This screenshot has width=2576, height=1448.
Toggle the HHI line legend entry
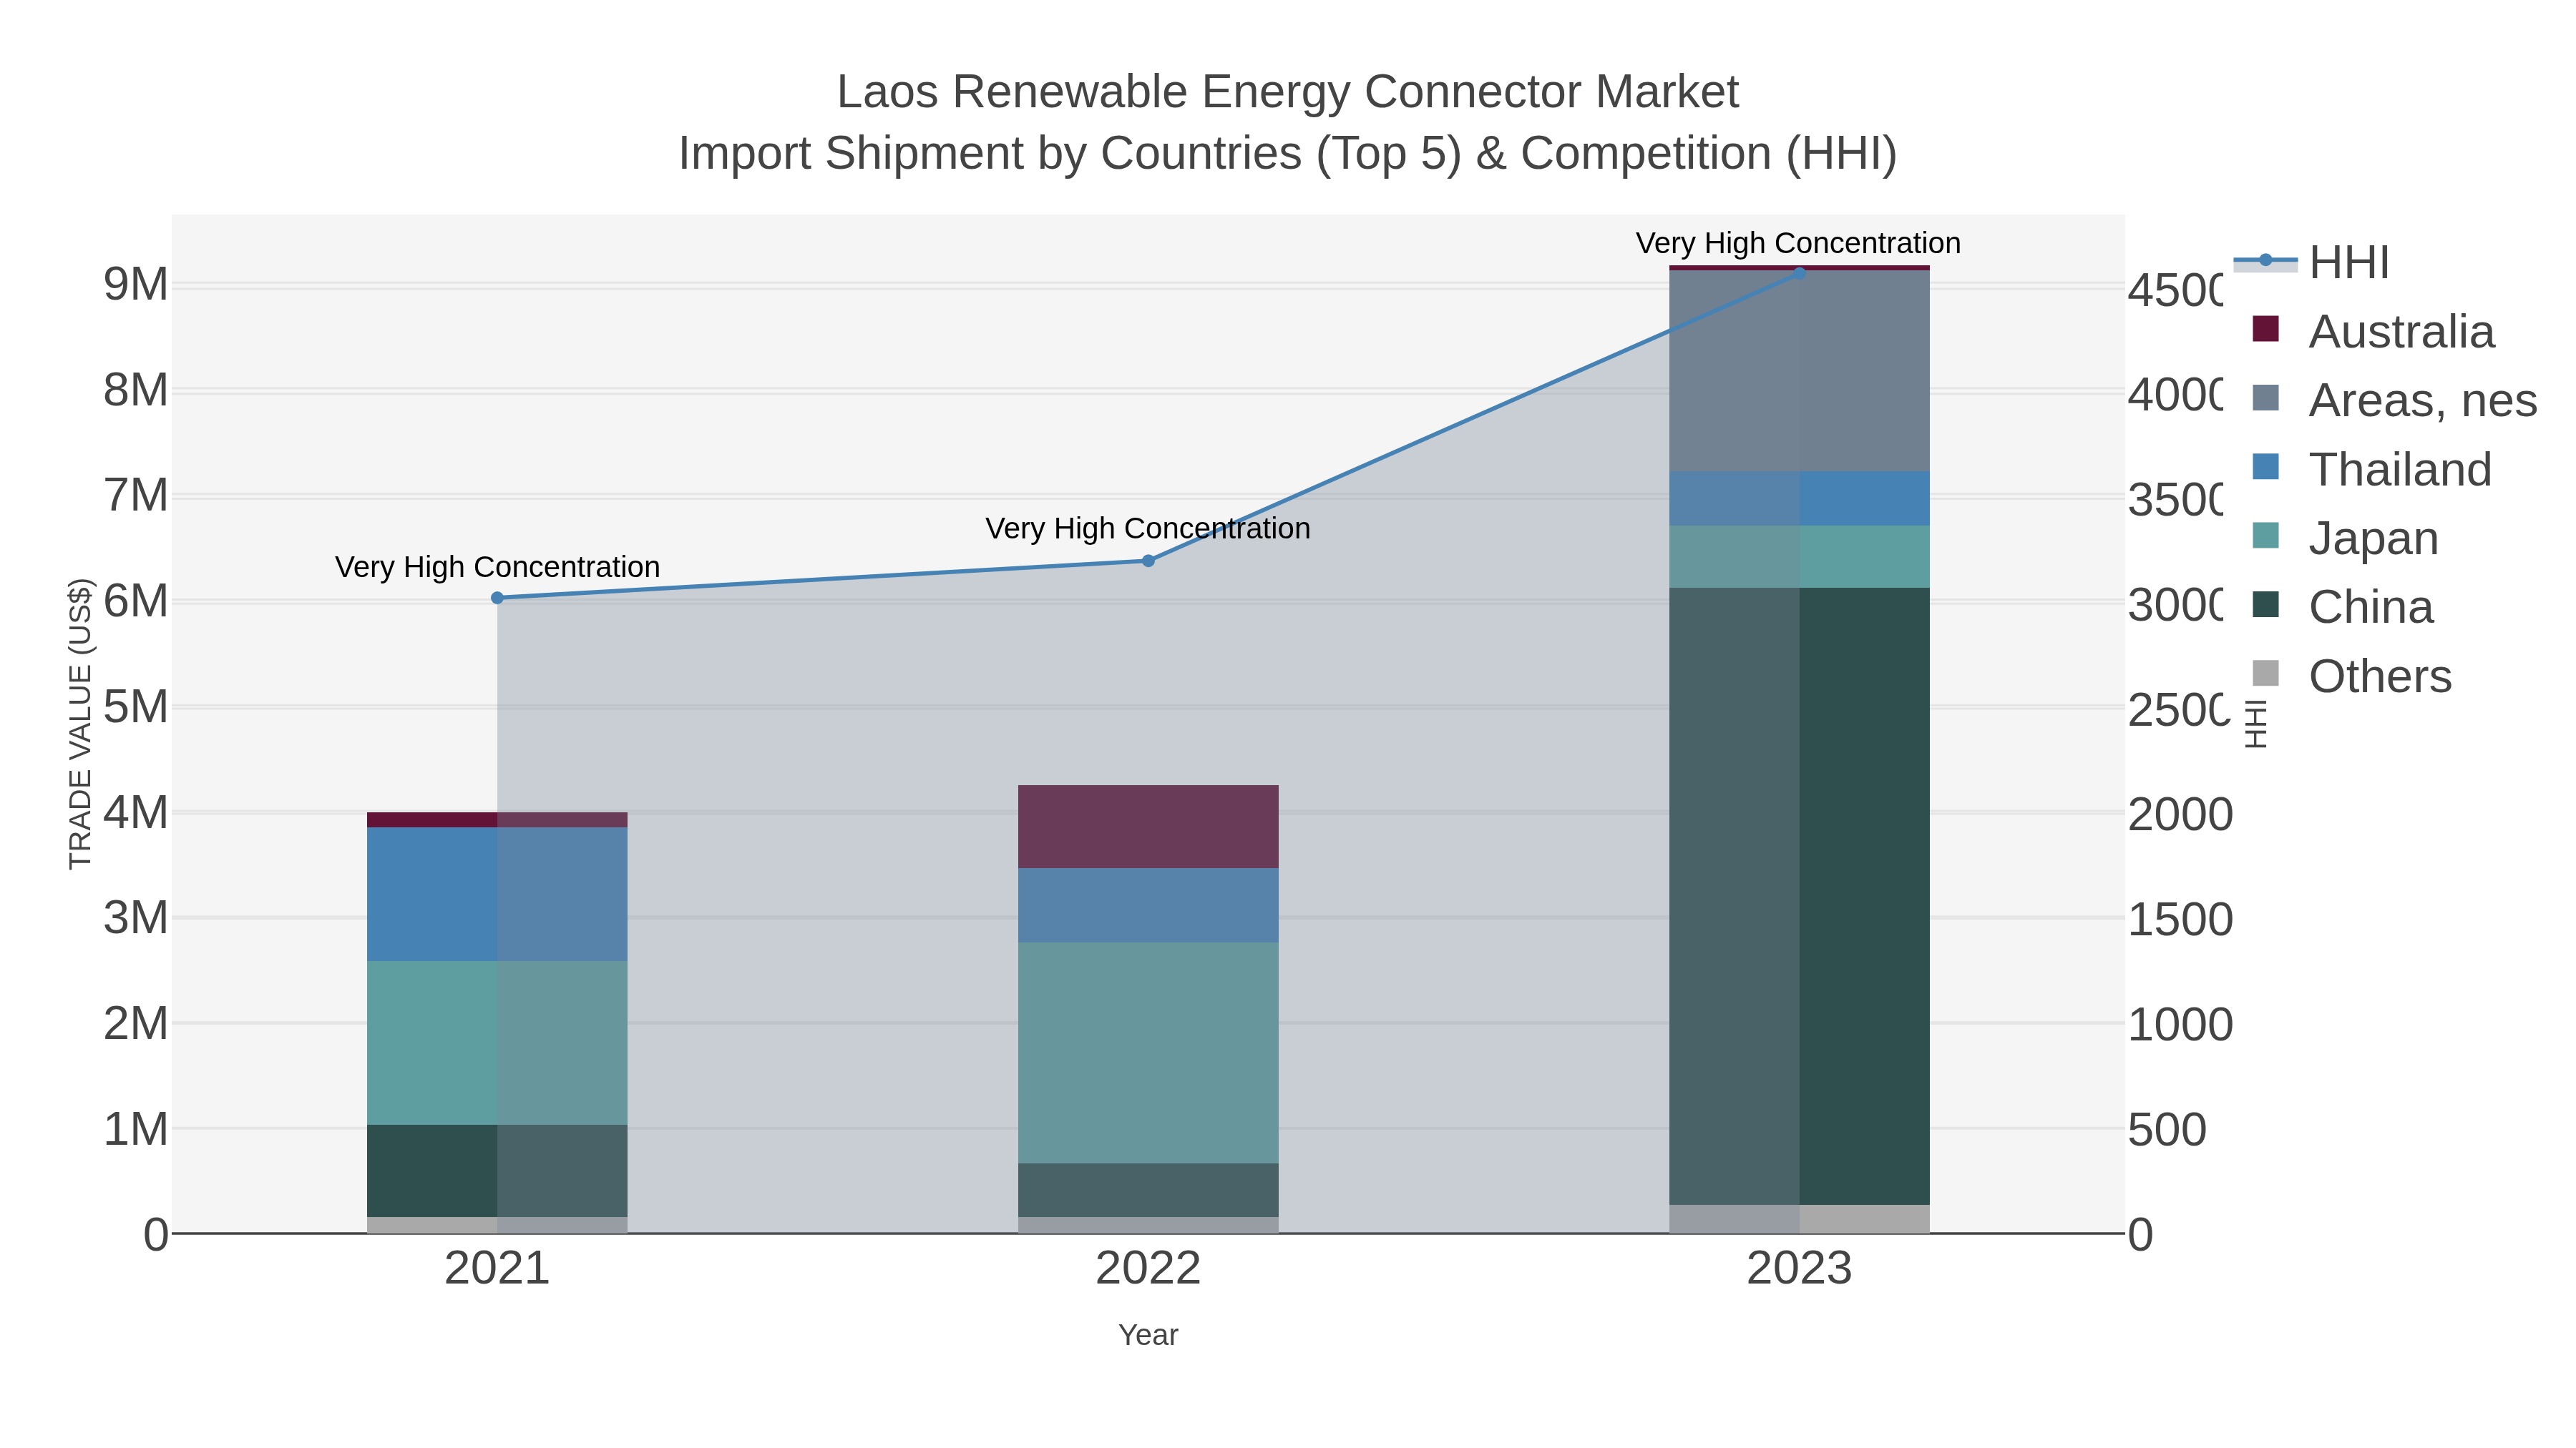[2311, 263]
